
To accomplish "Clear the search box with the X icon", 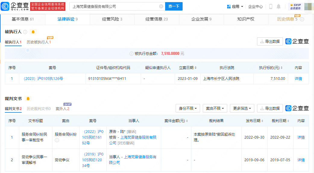I will click(161, 6).
